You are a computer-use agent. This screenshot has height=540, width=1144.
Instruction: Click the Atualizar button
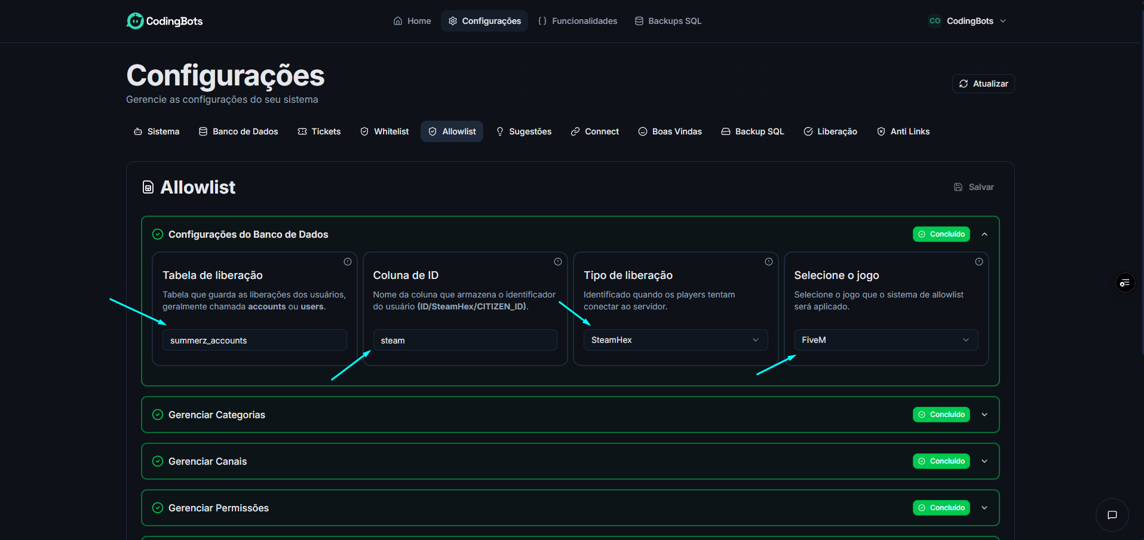pos(983,84)
